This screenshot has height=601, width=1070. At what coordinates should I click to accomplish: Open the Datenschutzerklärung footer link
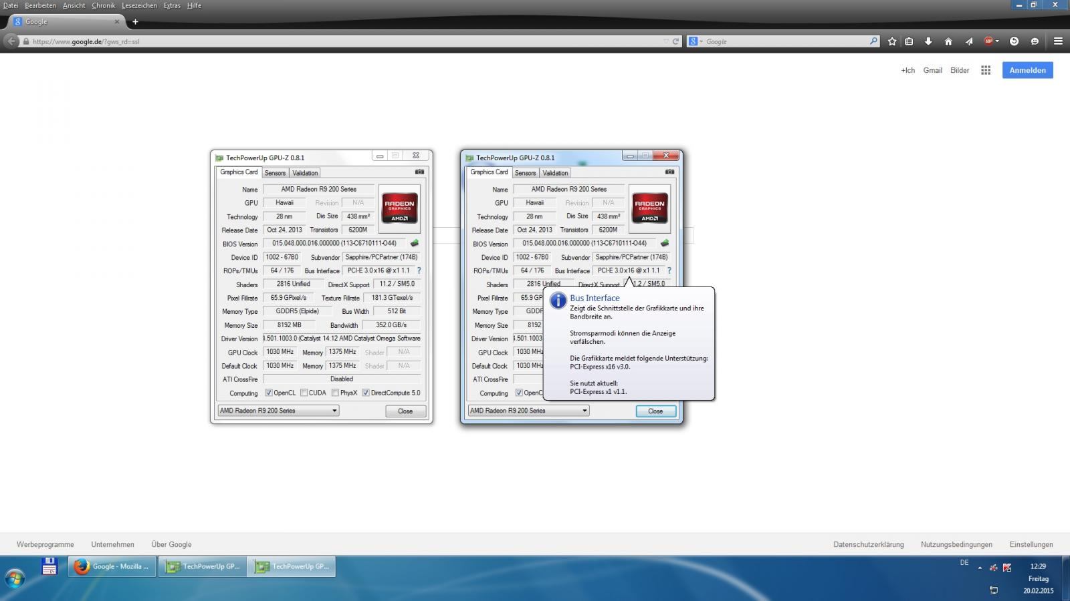coord(868,544)
